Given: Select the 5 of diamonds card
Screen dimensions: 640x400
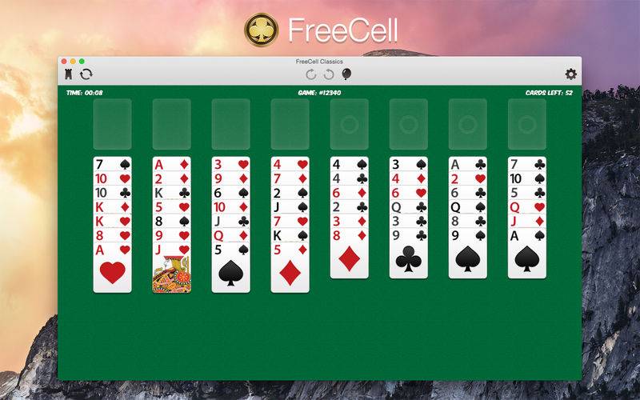Looking at the screenshot, I should [290, 268].
